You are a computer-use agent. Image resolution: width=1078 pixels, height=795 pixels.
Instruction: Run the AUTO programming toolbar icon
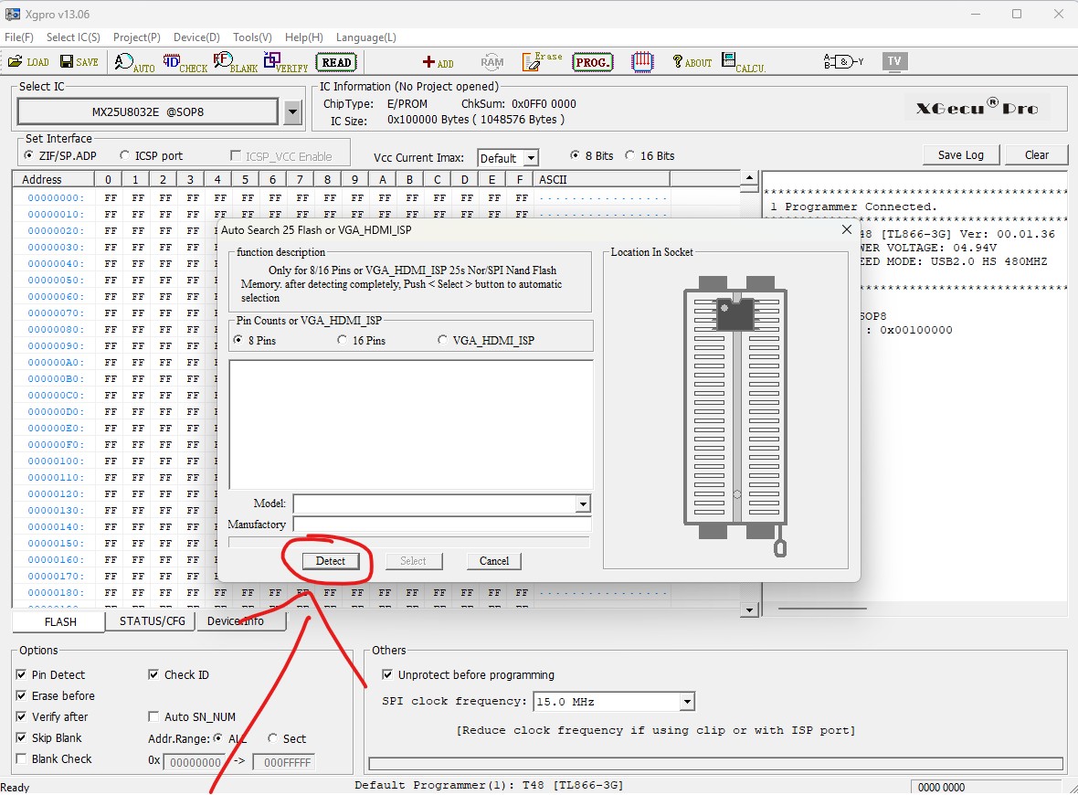(x=134, y=62)
